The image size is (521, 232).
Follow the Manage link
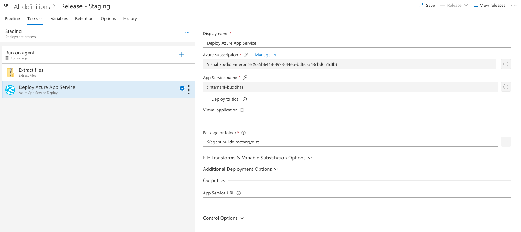(263, 55)
